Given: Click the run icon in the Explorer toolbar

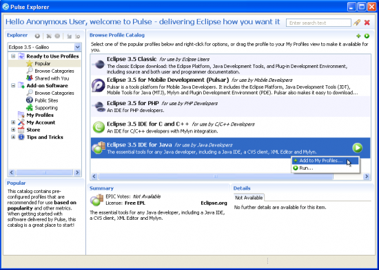Looking at the screenshot, I should [37, 36].
